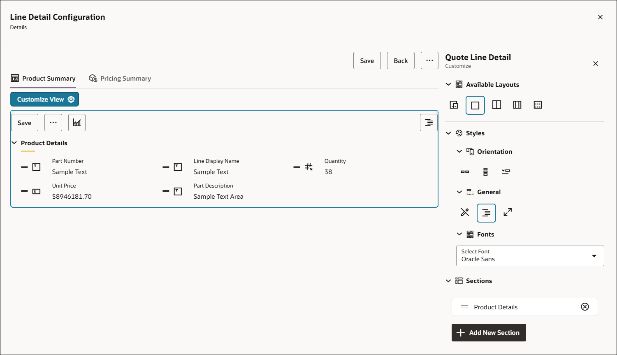Click the alignment icon at canvas top right

pyautogui.click(x=429, y=122)
